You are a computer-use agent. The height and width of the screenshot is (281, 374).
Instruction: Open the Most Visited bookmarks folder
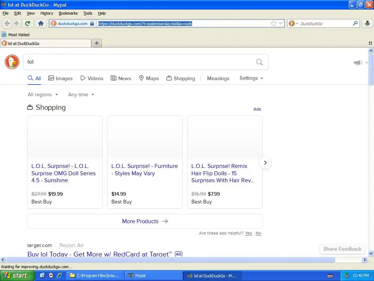pos(15,35)
